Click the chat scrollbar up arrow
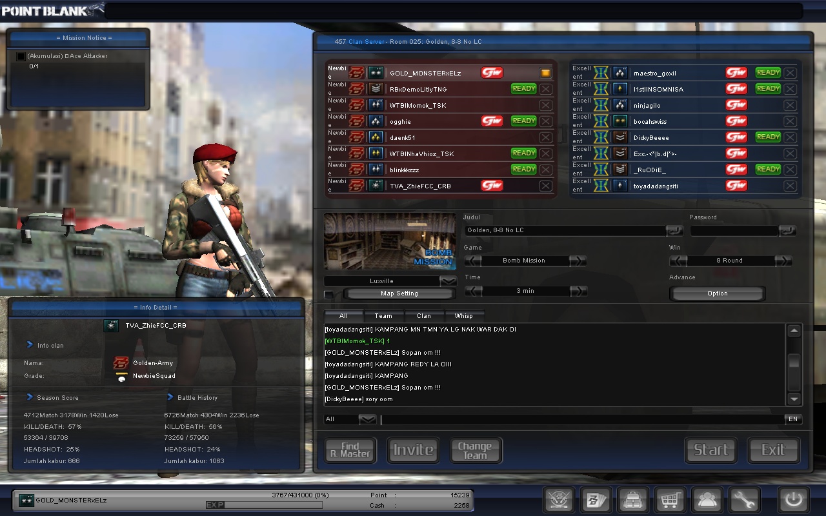Viewport: 826px width, 516px height. 794,330
